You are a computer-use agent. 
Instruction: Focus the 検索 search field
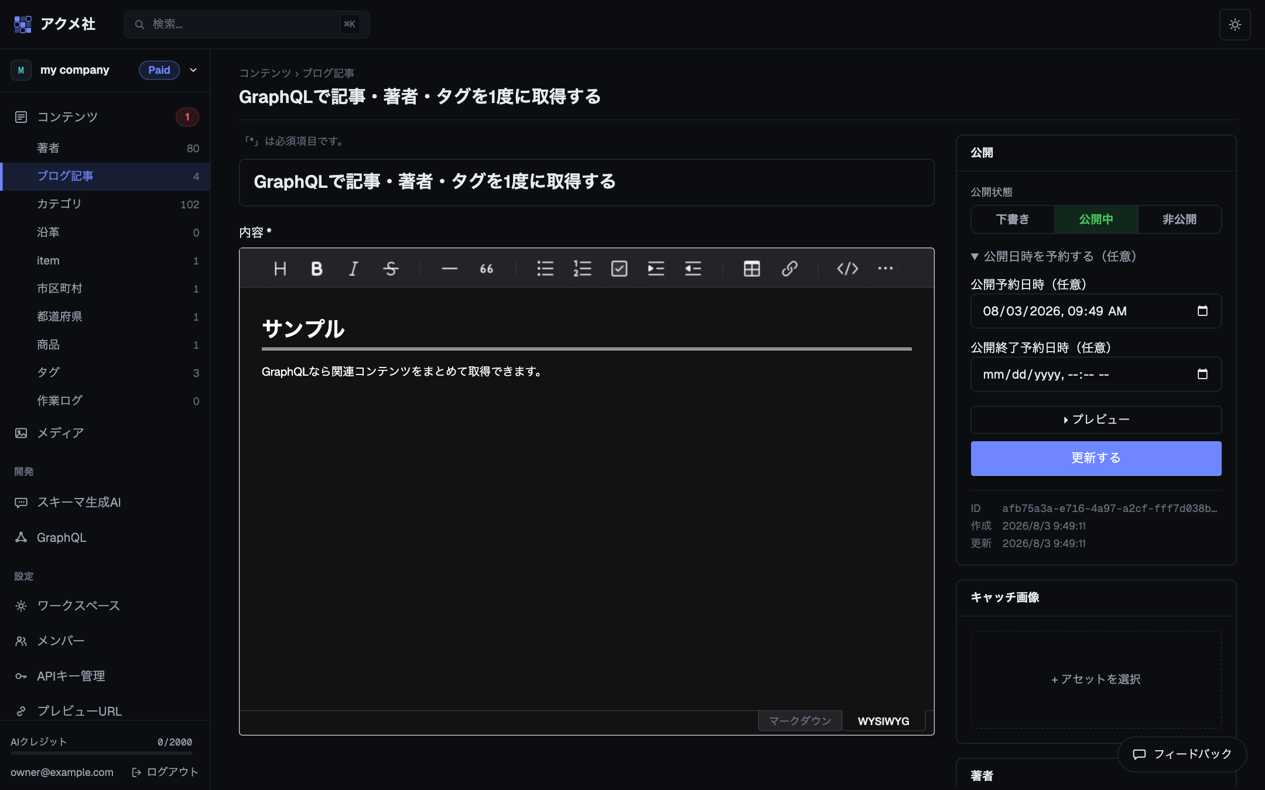tap(247, 25)
